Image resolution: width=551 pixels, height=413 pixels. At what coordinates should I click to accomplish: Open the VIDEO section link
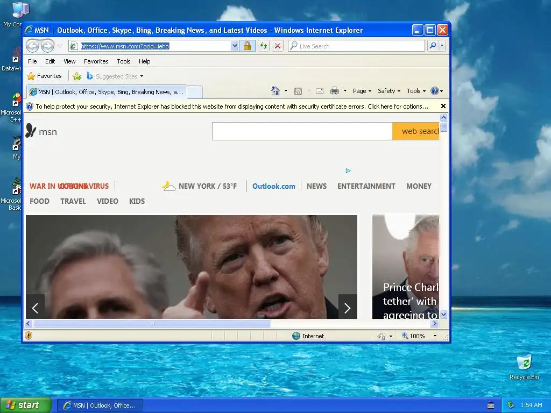(x=107, y=201)
